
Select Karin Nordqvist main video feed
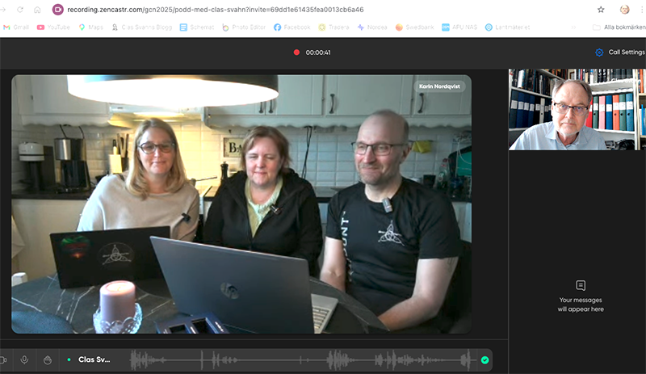[x=241, y=204]
